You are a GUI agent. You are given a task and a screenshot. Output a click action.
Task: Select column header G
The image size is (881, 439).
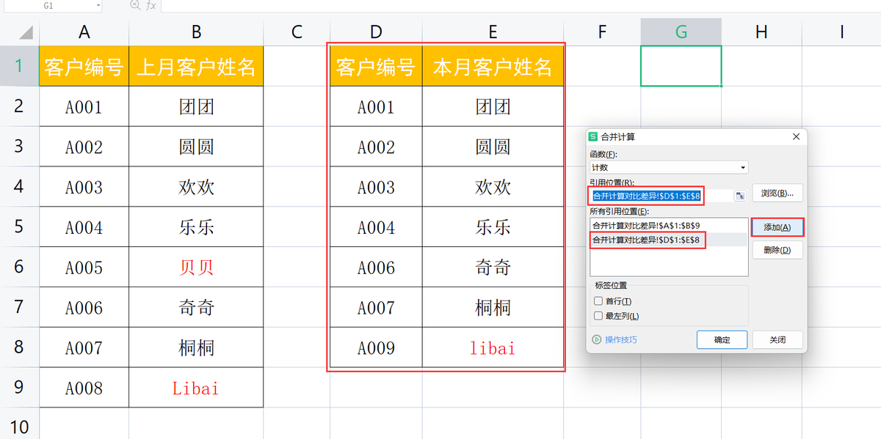(681, 32)
